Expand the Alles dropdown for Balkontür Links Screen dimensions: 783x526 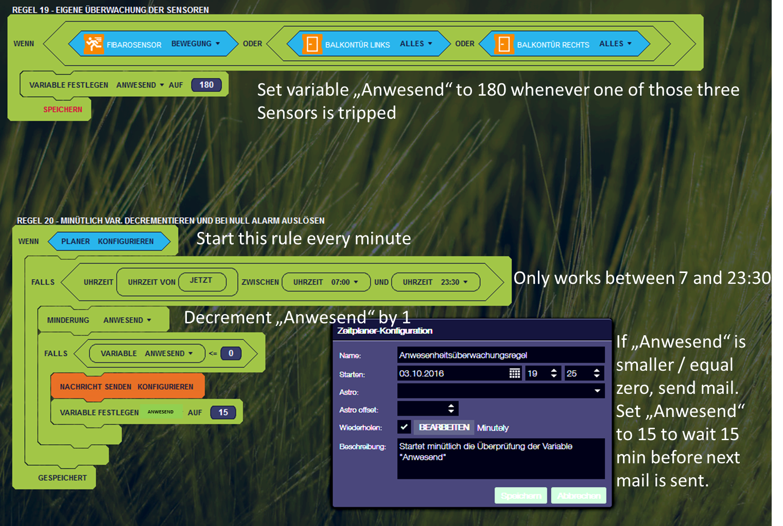416,44
